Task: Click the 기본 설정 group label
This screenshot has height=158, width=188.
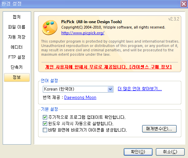Action: click(50, 109)
